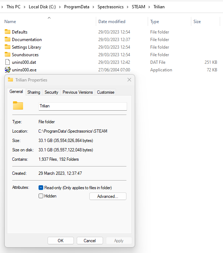Image resolution: width=223 pixels, height=253 pixels.
Task: Switch to the General tab
Action: point(16,92)
